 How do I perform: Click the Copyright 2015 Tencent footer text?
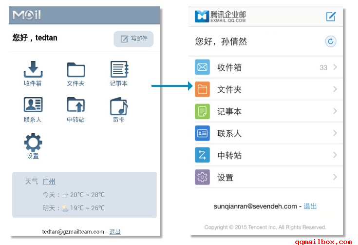265,227
